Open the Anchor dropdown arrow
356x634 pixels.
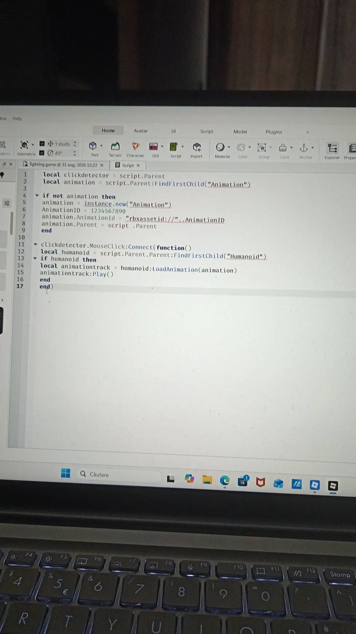(x=313, y=148)
